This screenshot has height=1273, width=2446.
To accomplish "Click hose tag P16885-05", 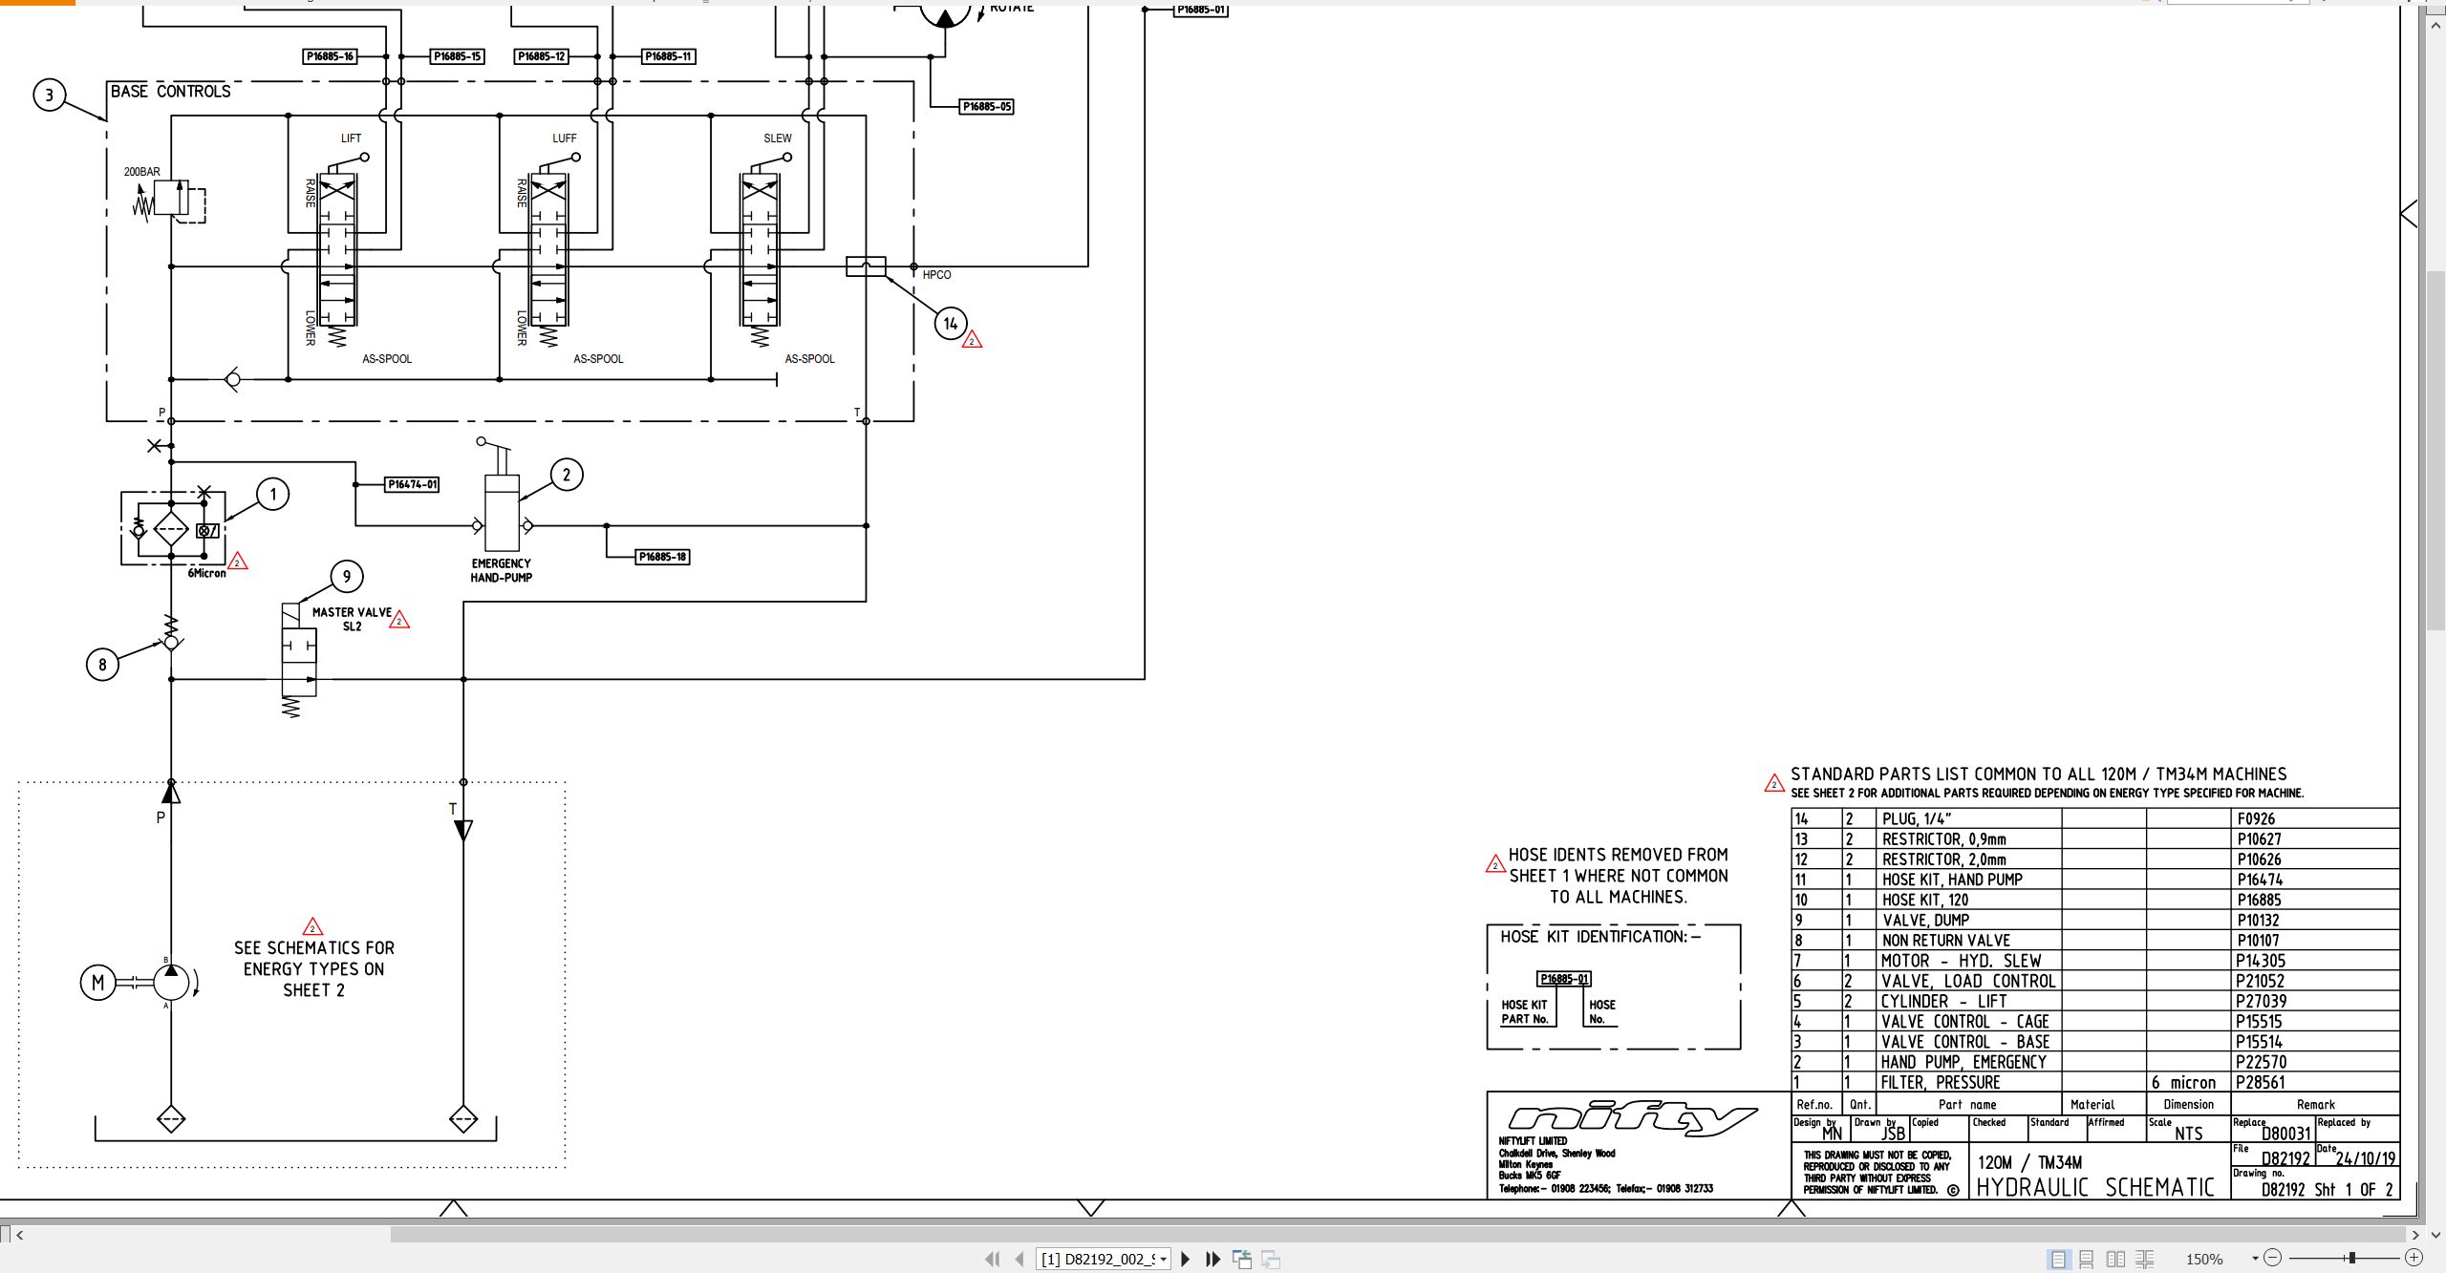I will (986, 107).
